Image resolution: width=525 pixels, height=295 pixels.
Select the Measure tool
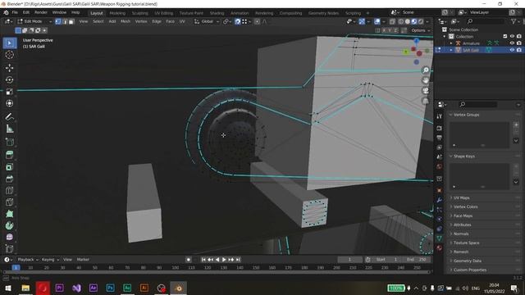point(9,129)
